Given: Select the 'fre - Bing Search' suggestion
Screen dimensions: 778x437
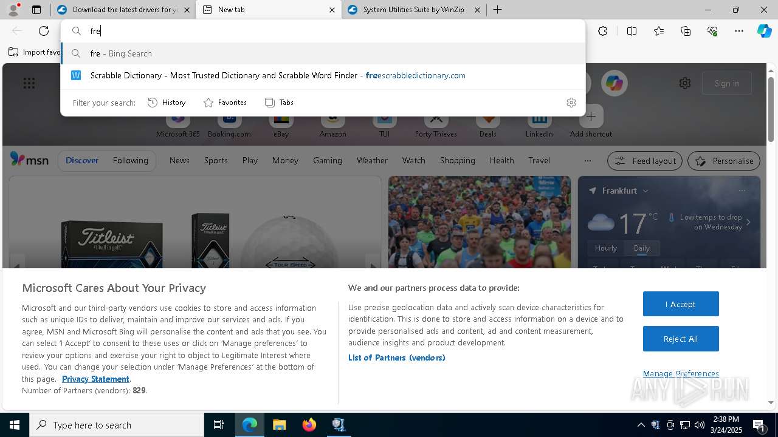Looking at the screenshot, I should (x=323, y=53).
